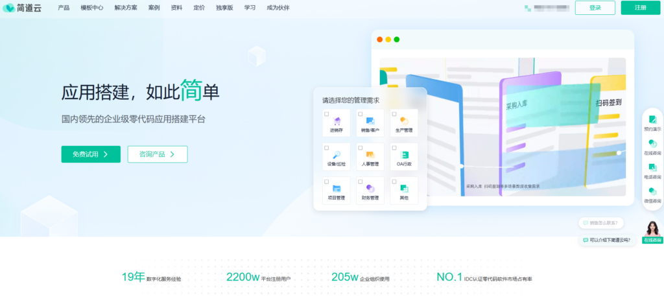Tick the 项目管理 checkbox
The width and height of the screenshot is (664, 304).
[x=327, y=181]
